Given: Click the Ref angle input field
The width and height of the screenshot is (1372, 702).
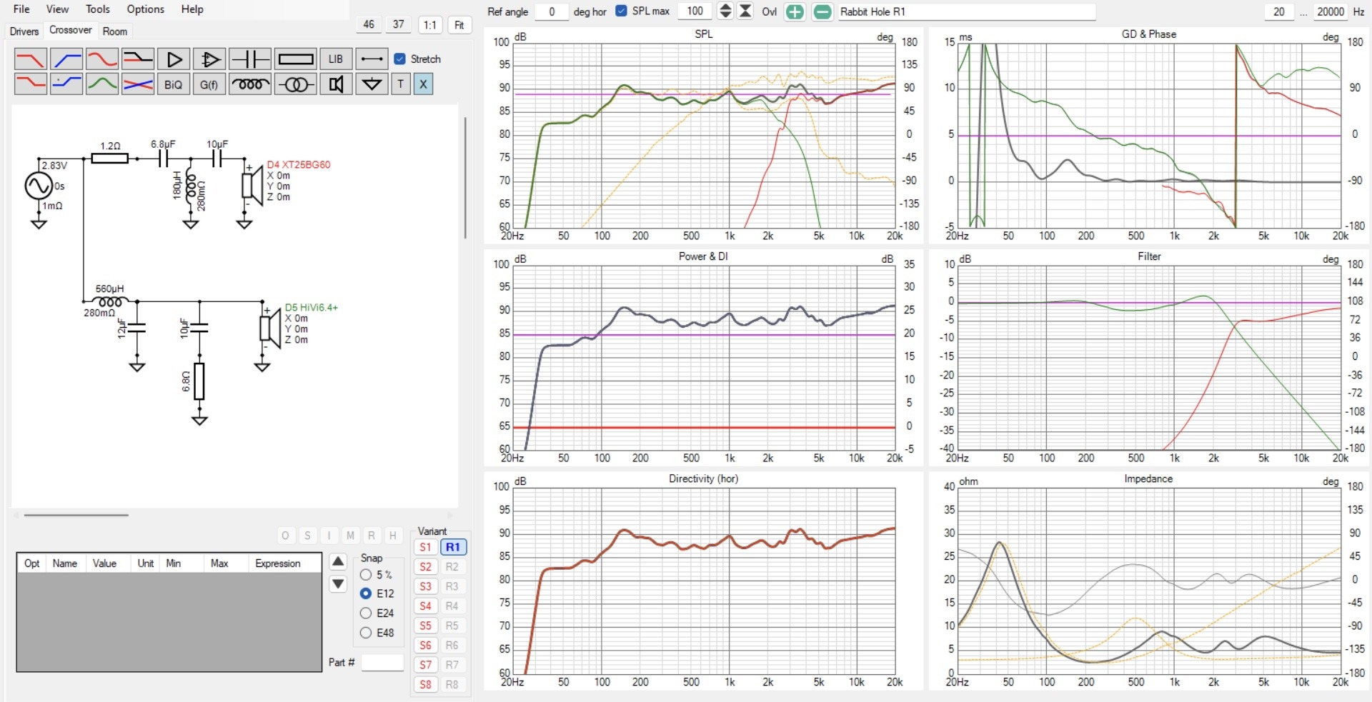Looking at the screenshot, I should point(552,11).
